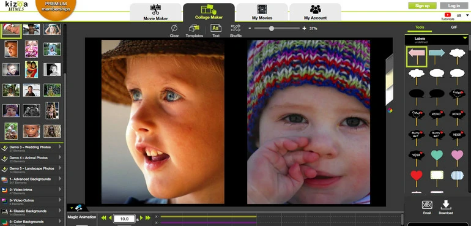Select the baby in Santa hat thumbnail
Screen dimensions: 471x226
11,30
